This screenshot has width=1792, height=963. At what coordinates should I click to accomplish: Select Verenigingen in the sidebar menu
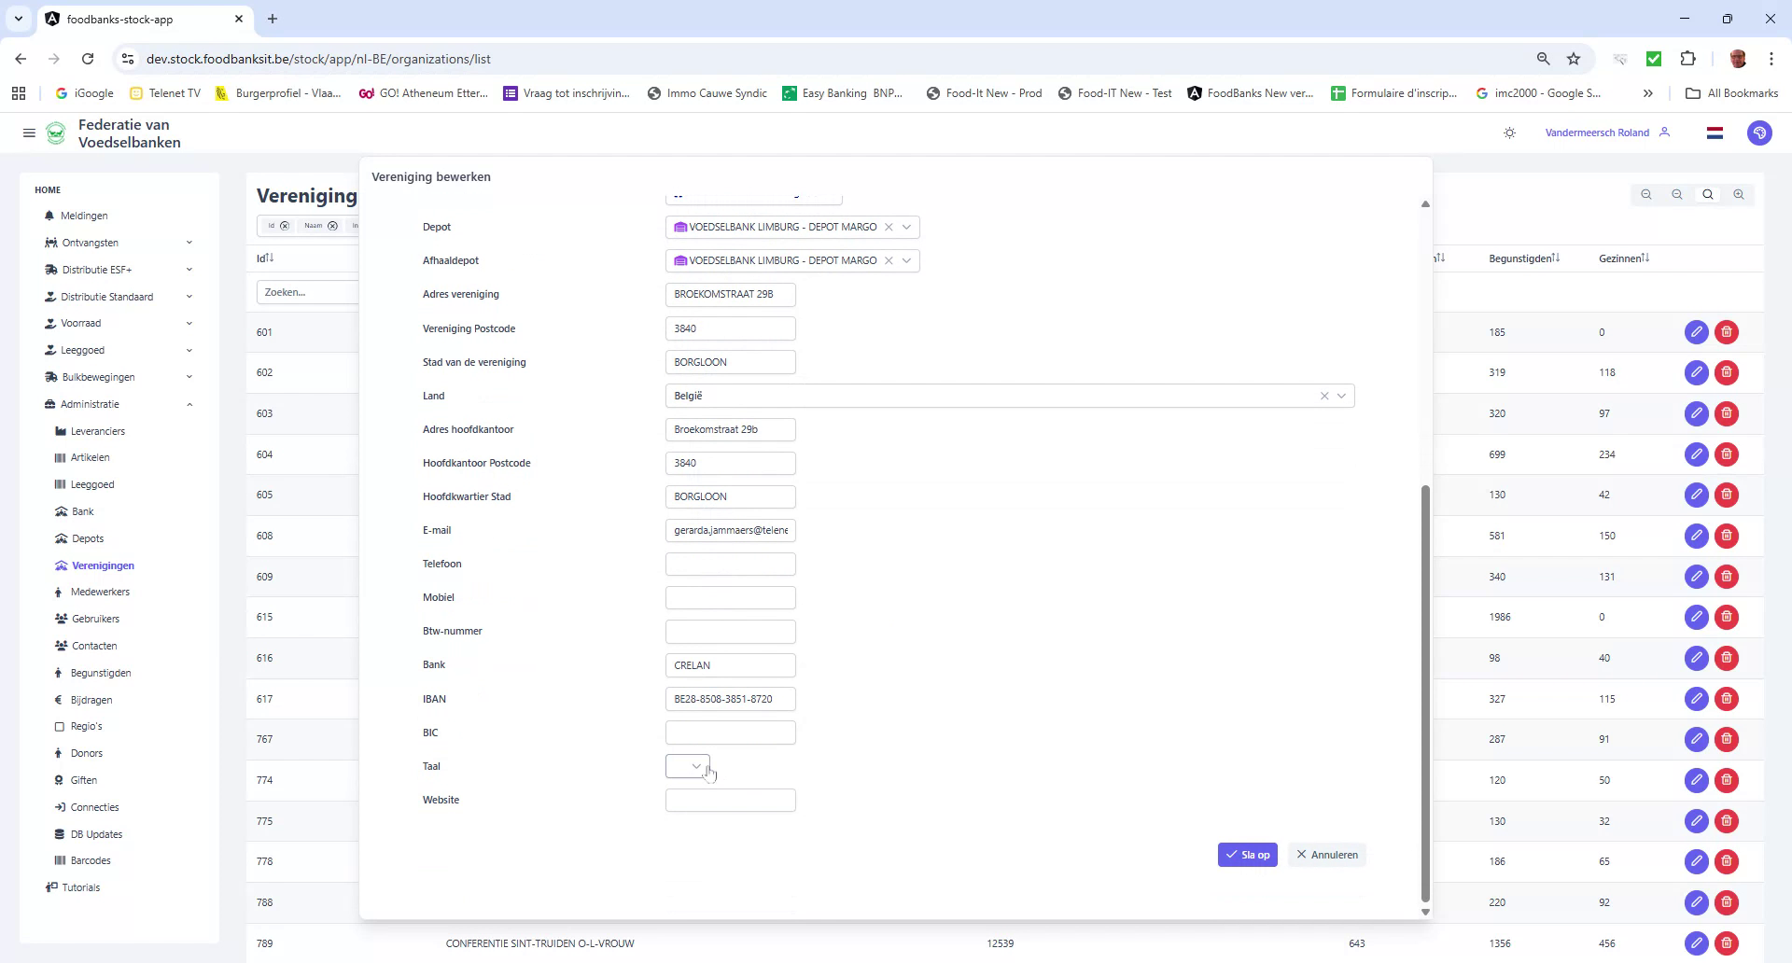pyautogui.click(x=103, y=565)
